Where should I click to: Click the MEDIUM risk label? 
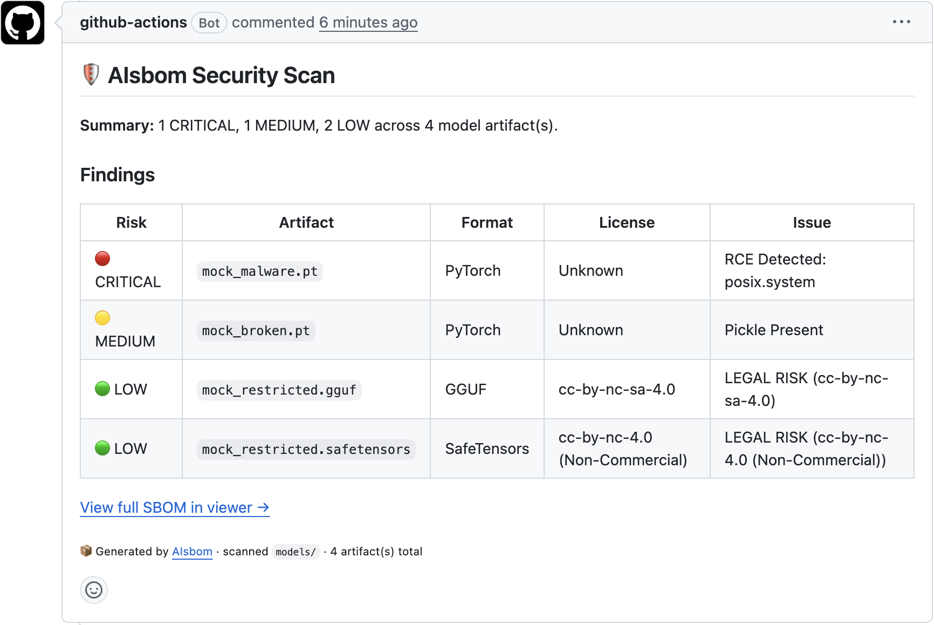coord(125,341)
